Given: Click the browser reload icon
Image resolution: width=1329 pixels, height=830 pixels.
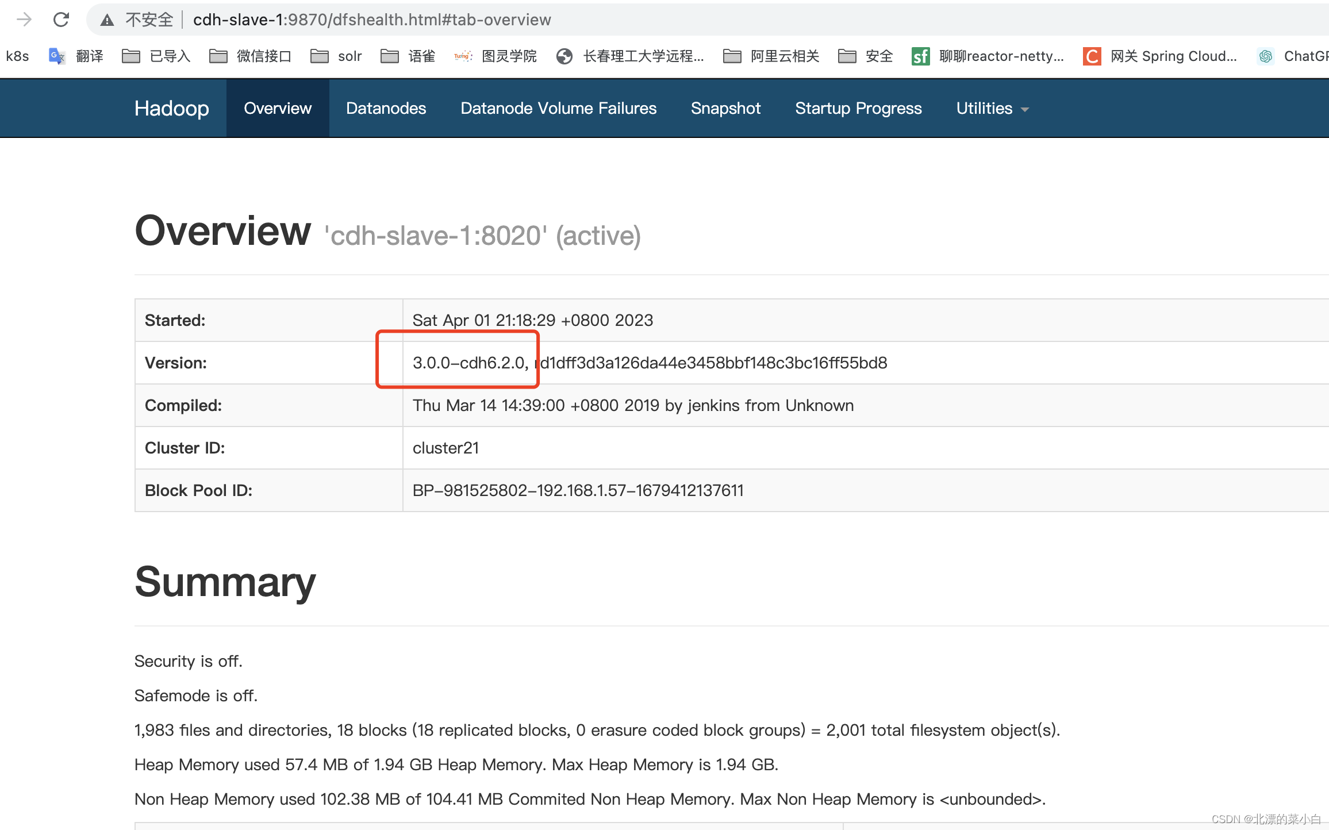Looking at the screenshot, I should [x=61, y=20].
